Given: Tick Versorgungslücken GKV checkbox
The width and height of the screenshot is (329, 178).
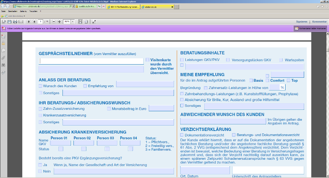Looking at the screenshot, I should (228, 60).
